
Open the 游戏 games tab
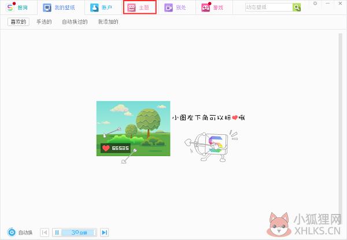[212, 8]
